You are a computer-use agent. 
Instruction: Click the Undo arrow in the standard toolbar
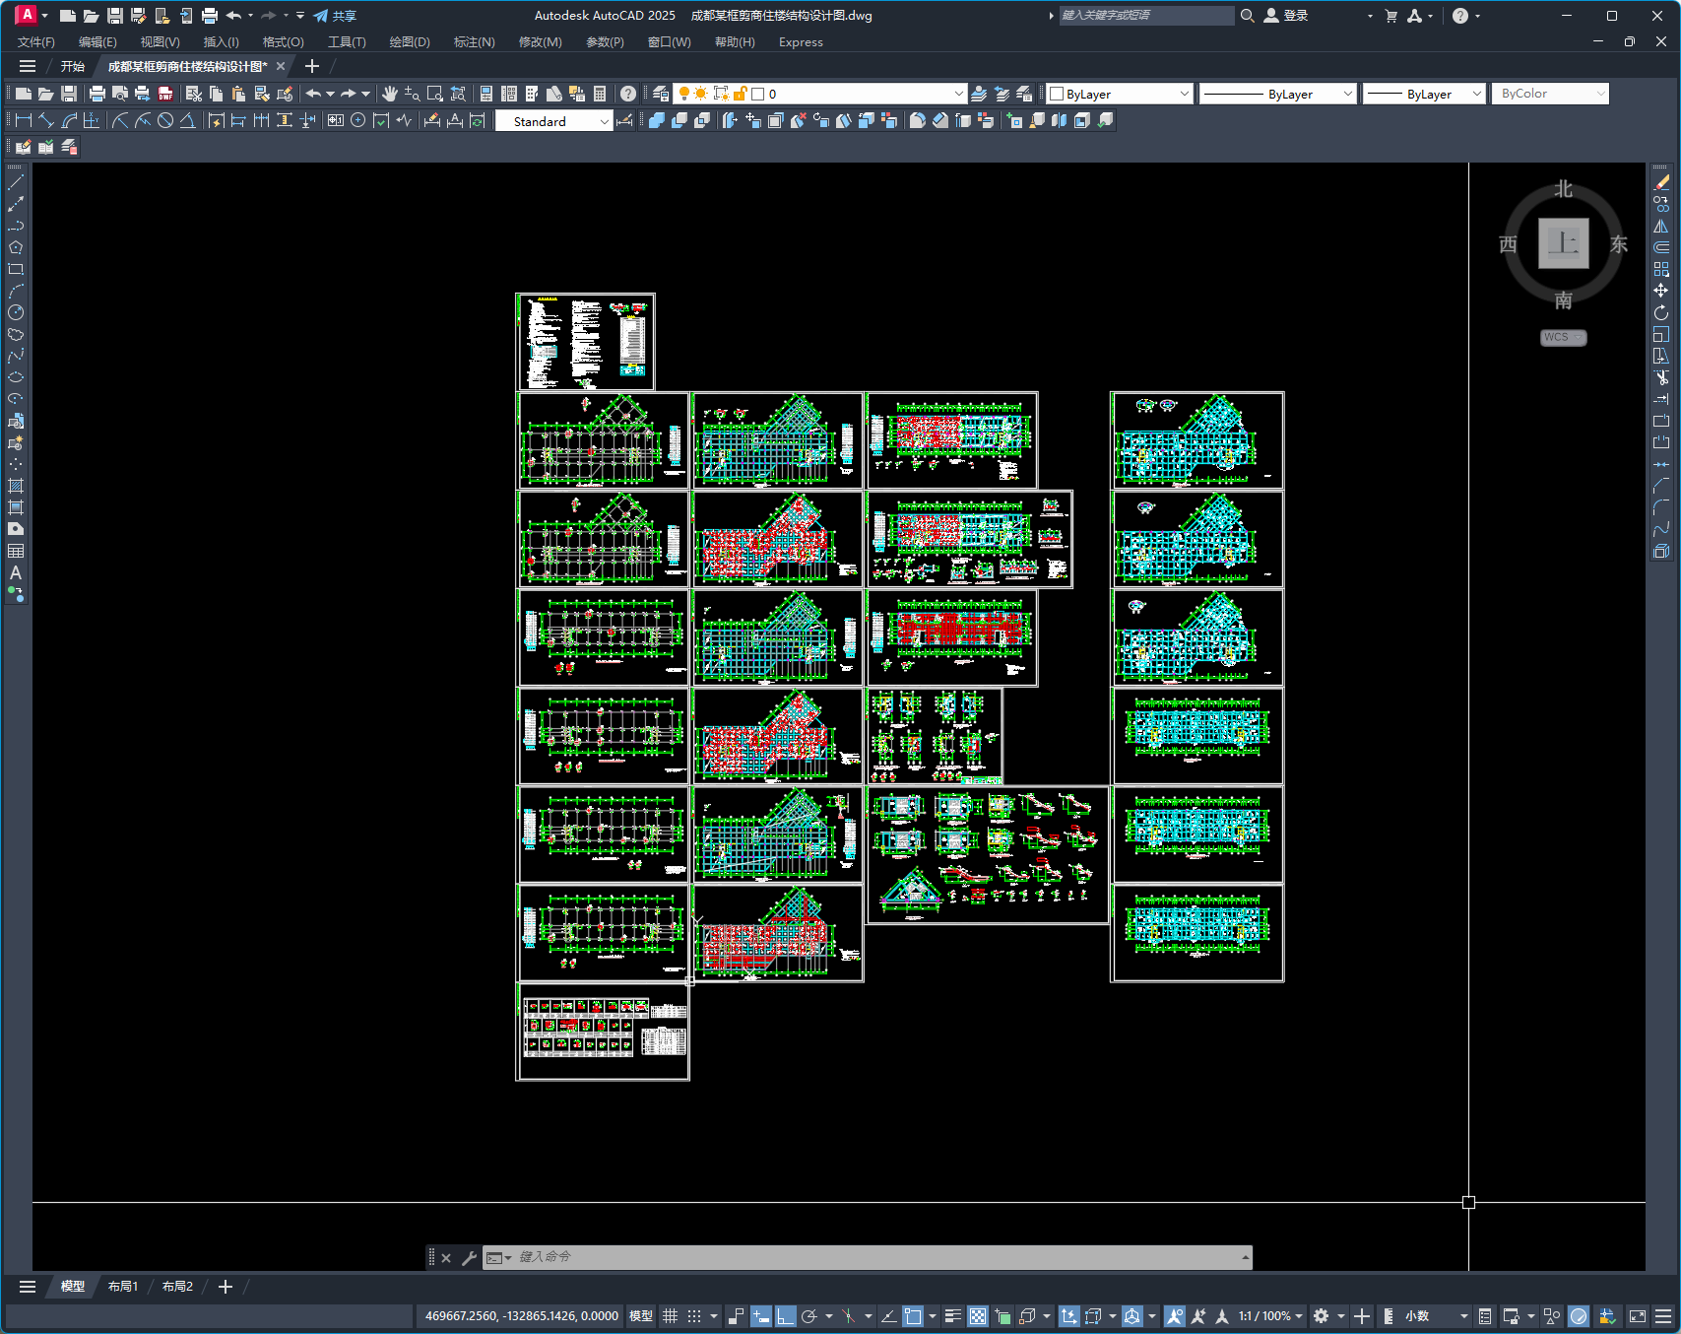pos(313,94)
